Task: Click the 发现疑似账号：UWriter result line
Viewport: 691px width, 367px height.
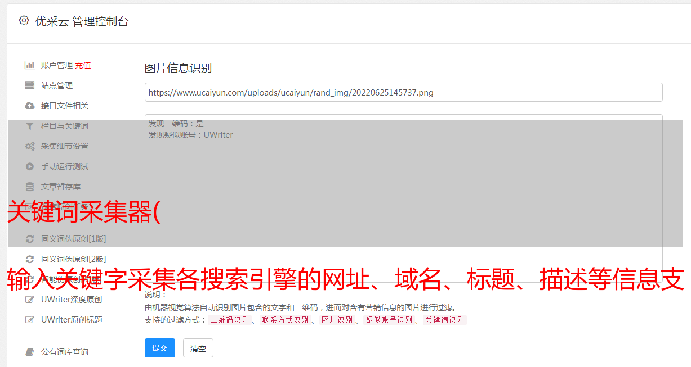Action: [190, 135]
